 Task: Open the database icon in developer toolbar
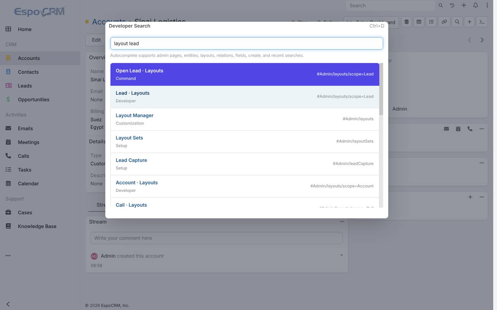click(407, 22)
